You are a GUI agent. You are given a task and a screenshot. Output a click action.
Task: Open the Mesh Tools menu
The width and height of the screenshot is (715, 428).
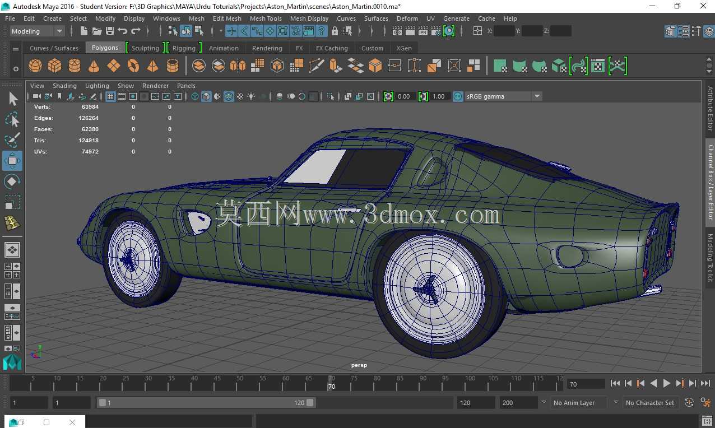click(x=266, y=18)
